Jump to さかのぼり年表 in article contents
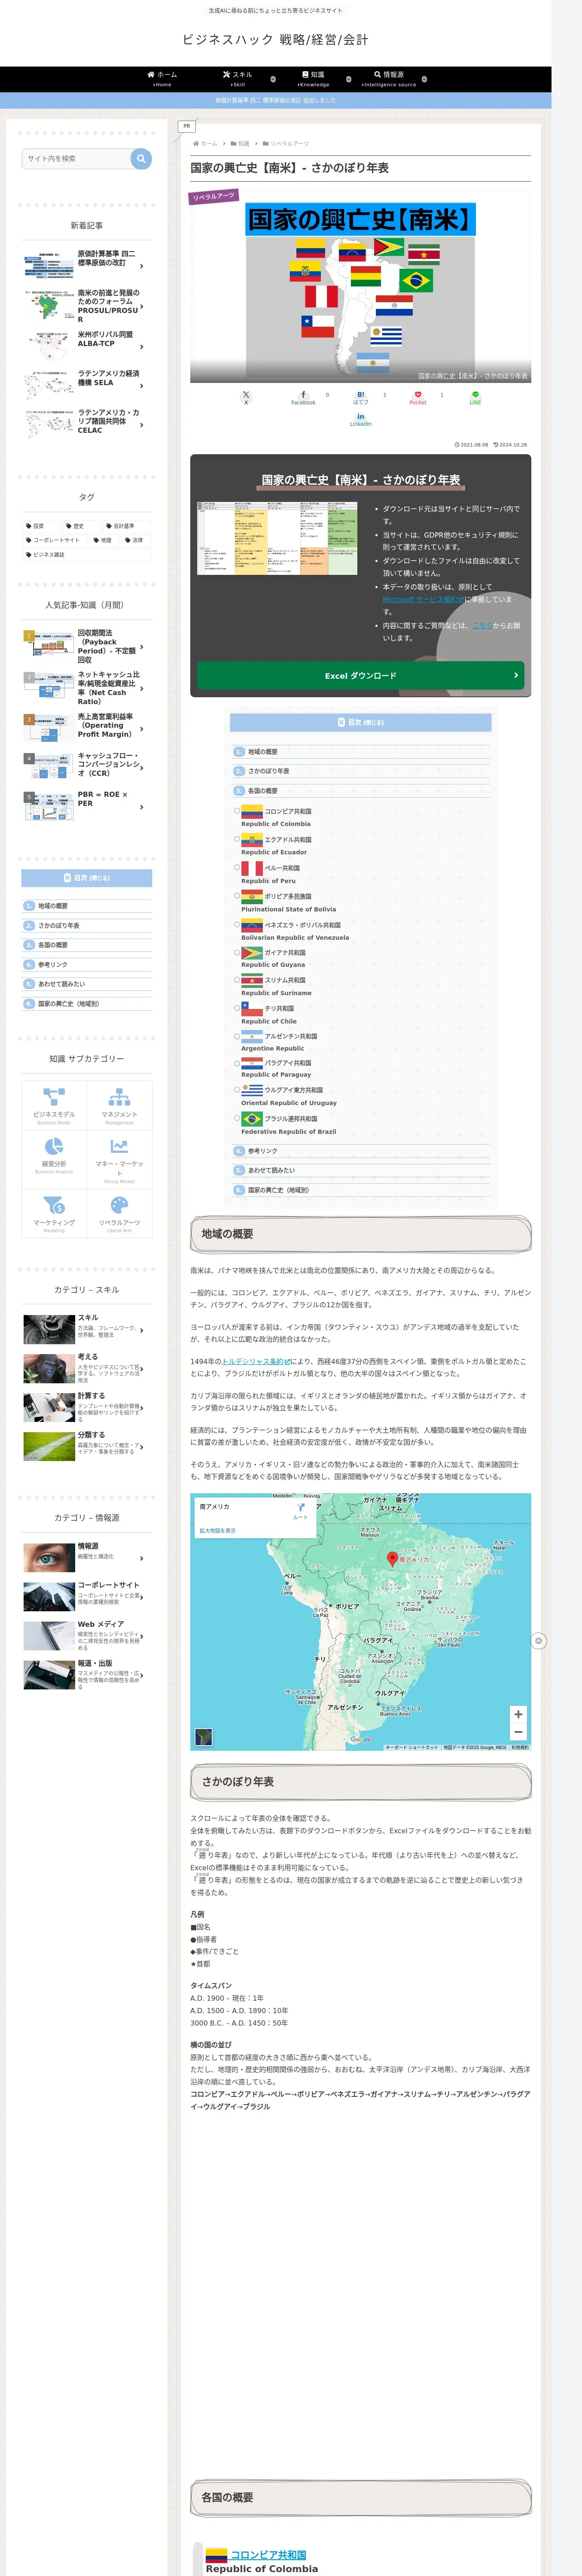This screenshot has width=582, height=2576. tap(269, 771)
